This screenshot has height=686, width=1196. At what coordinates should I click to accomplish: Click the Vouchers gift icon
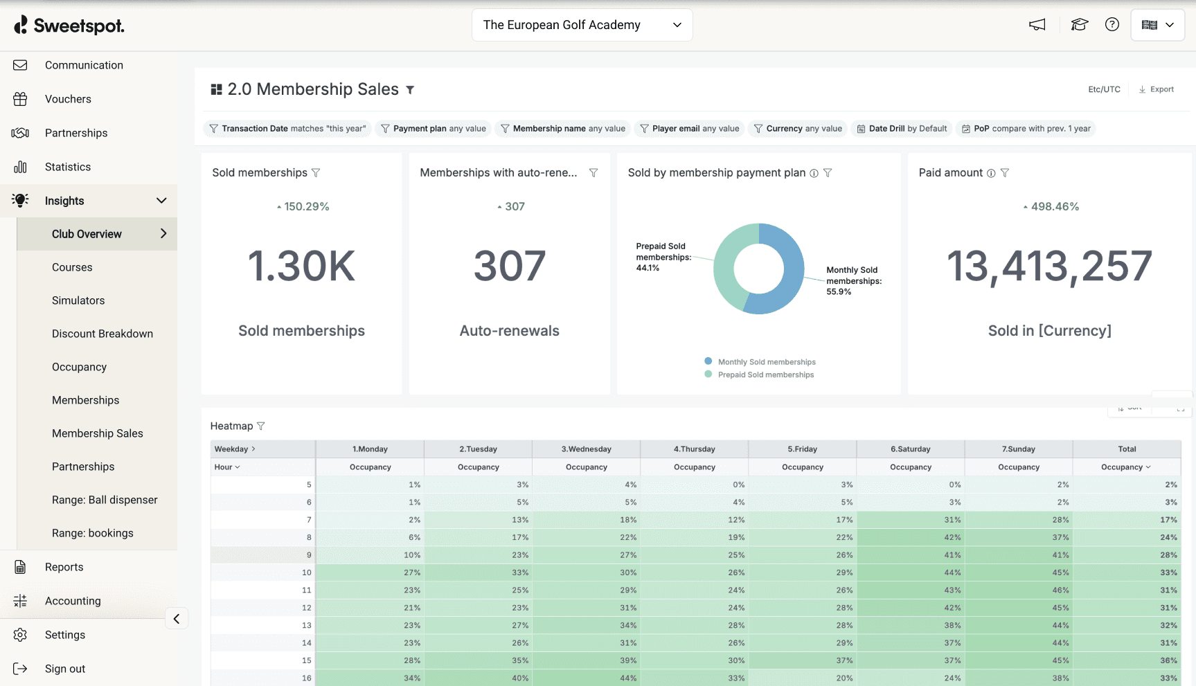point(20,99)
